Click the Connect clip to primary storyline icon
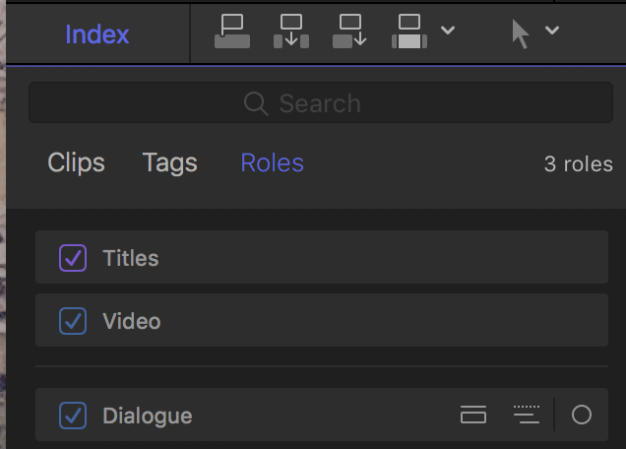The width and height of the screenshot is (626, 449). (x=232, y=32)
